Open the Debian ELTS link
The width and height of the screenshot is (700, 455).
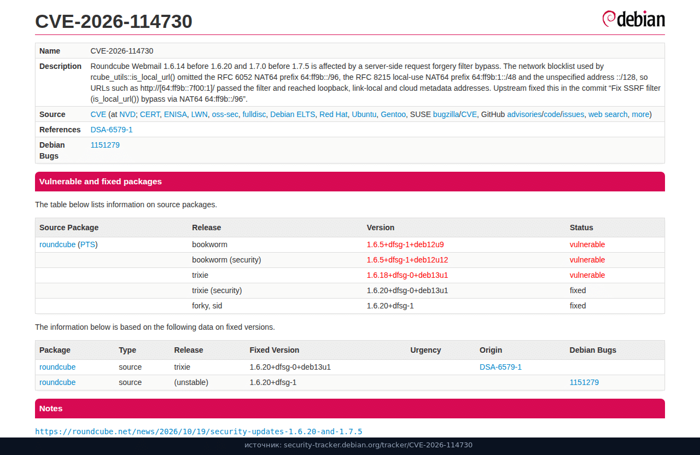(x=293, y=114)
